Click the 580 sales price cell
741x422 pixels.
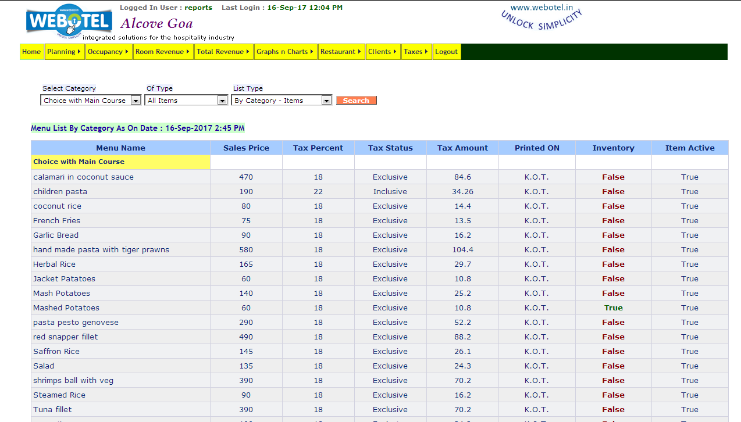tap(246, 250)
